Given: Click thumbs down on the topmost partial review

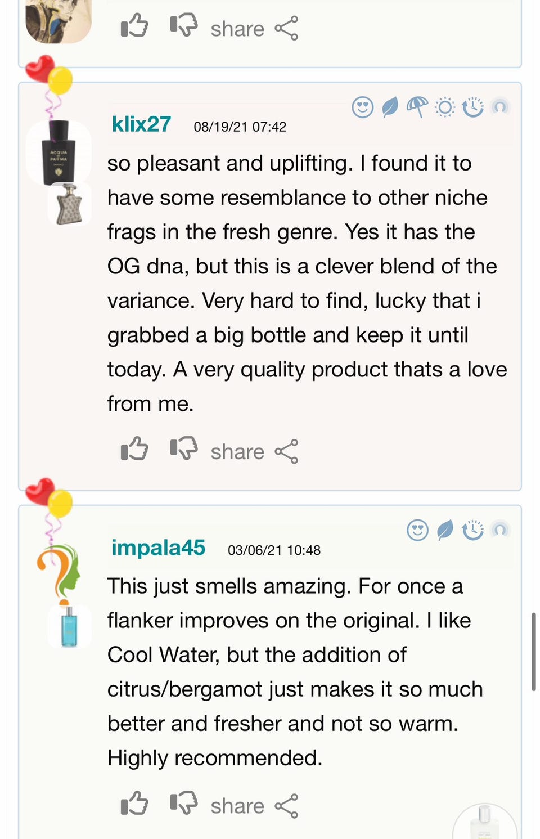Looking at the screenshot, I should [x=184, y=25].
